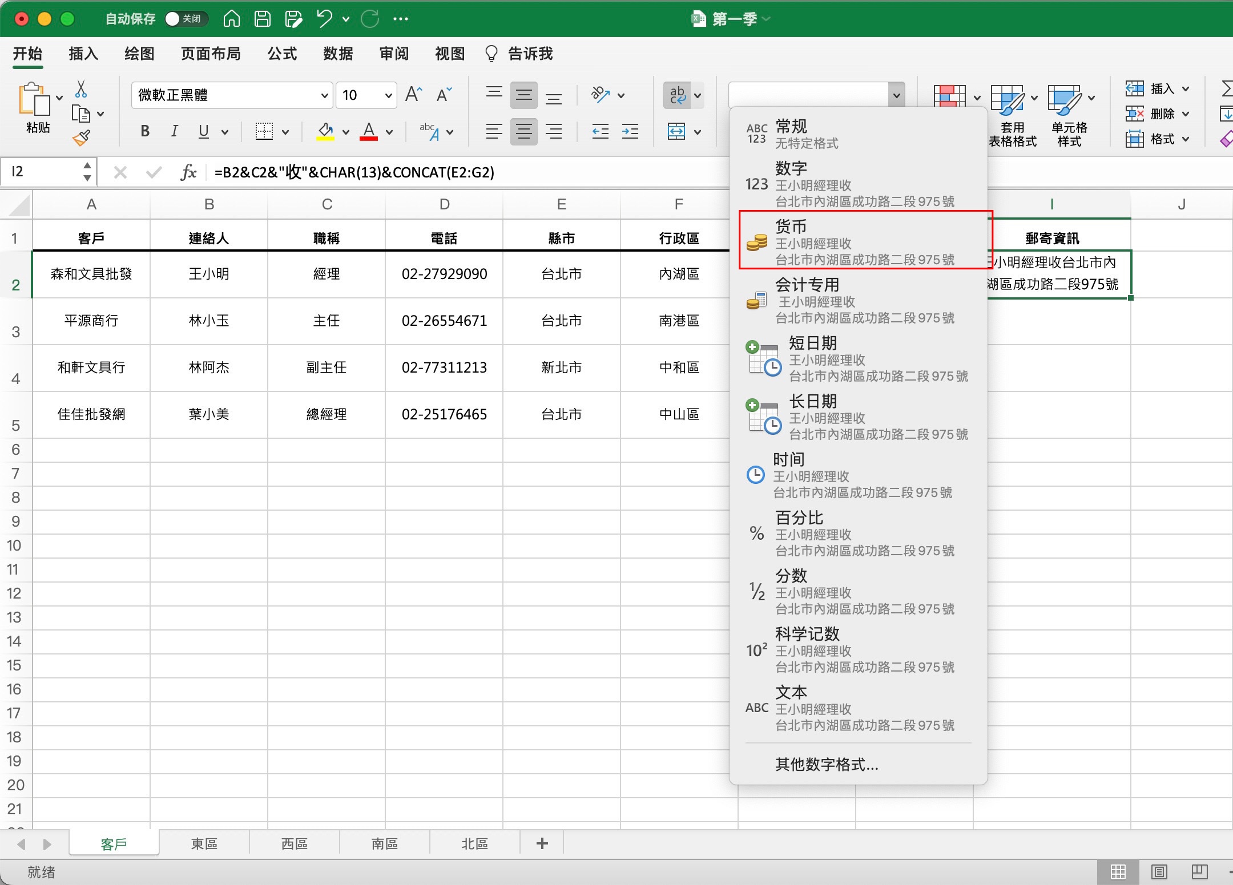Add a new sheet with plus button
Viewport: 1233px width, 885px height.
pos(542,843)
